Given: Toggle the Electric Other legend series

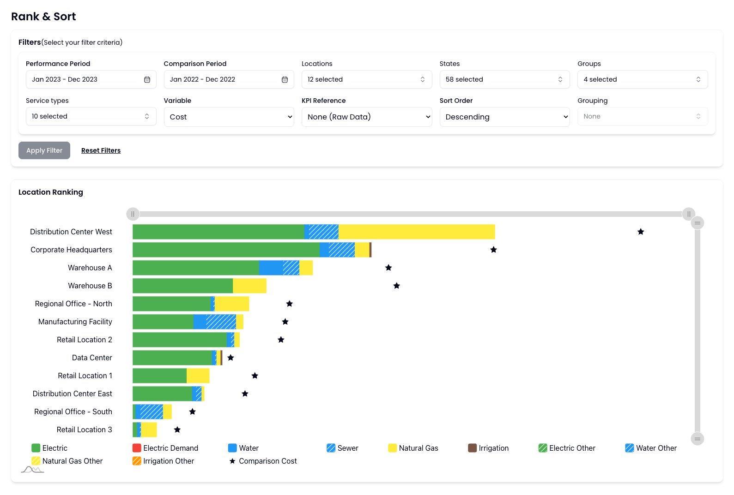Looking at the screenshot, I should pos(567,448).
